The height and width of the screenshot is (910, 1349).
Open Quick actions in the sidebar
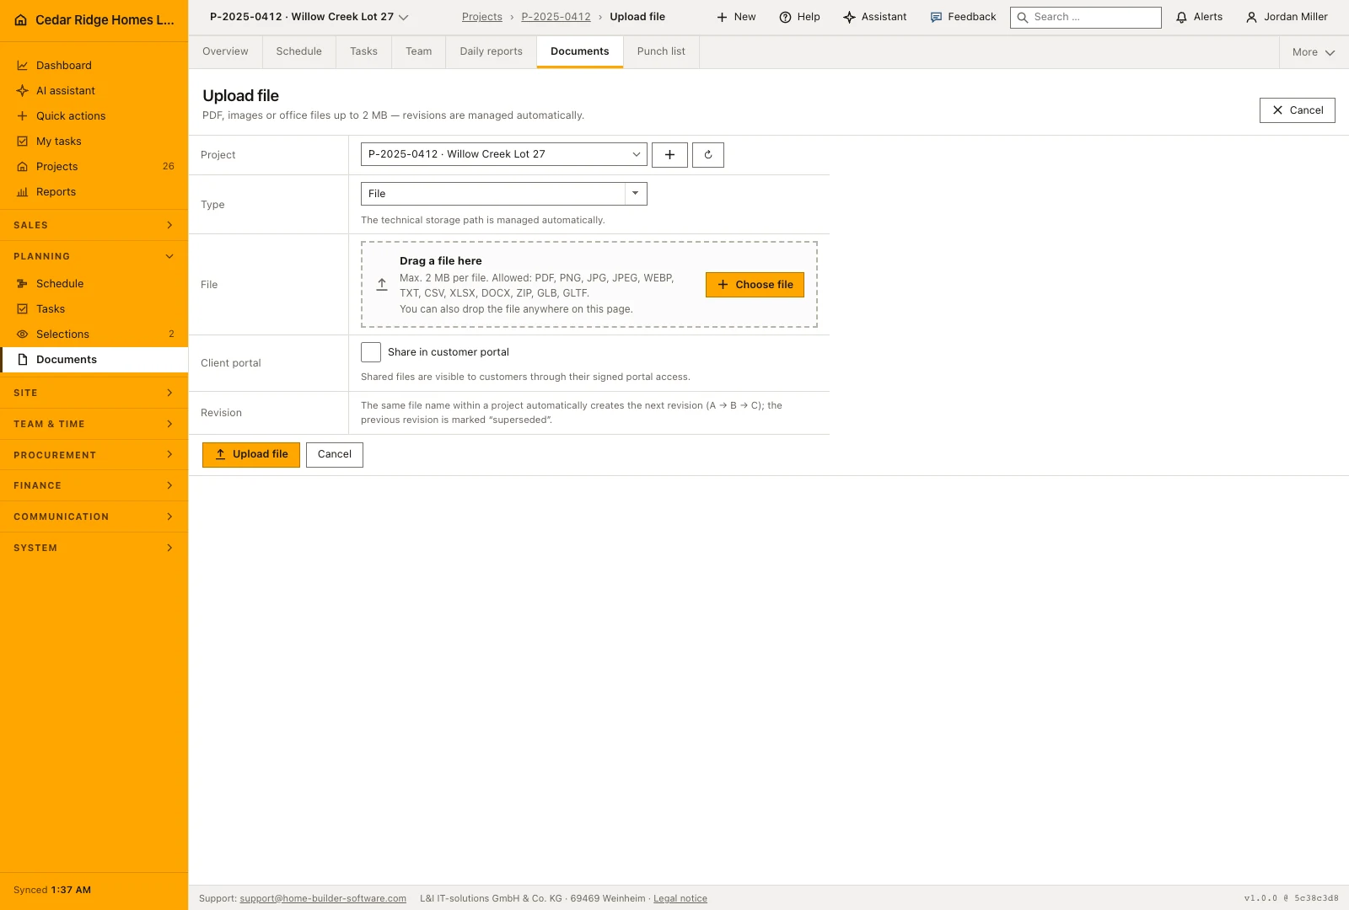(94, 115)
